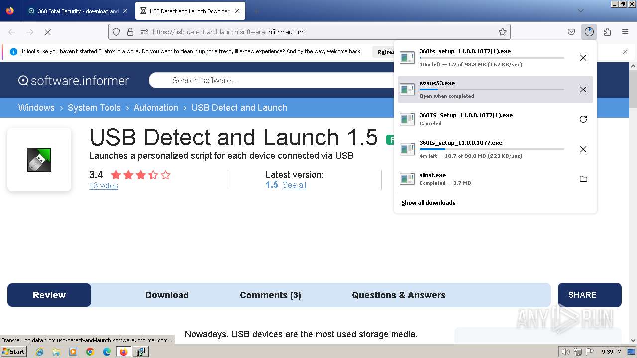The width and height of the screenshot is (637, 358).
Task: Click the See all versions link
Action: click(x=294, y=185)
